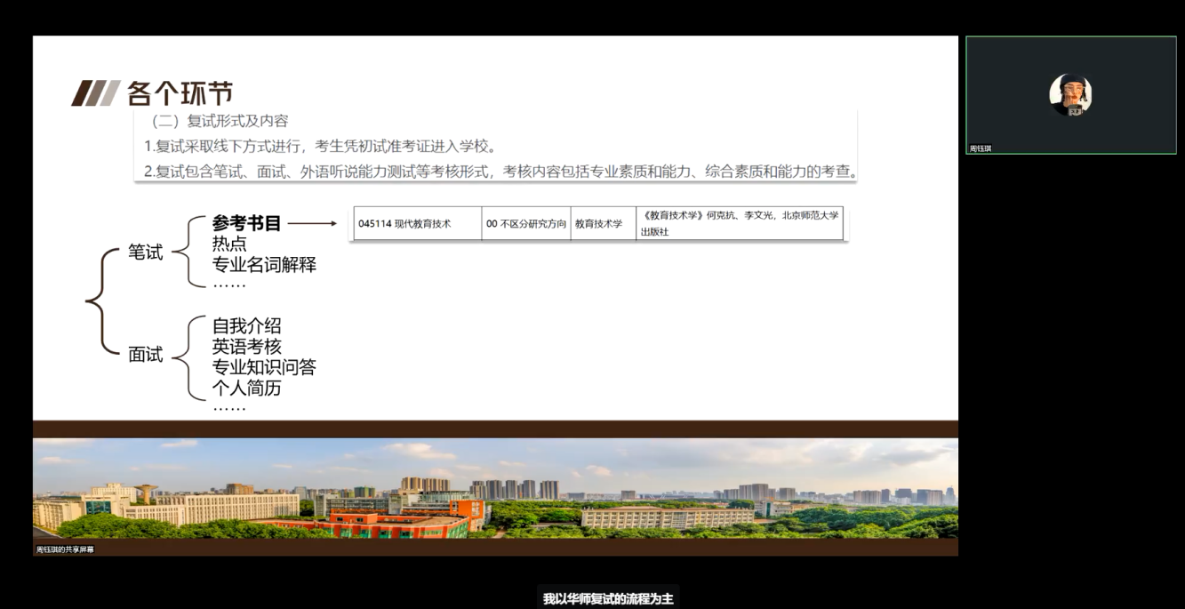Click the campus panorama photo on slide
Screen dimensions: 1185x609
(x=495, y=488)
